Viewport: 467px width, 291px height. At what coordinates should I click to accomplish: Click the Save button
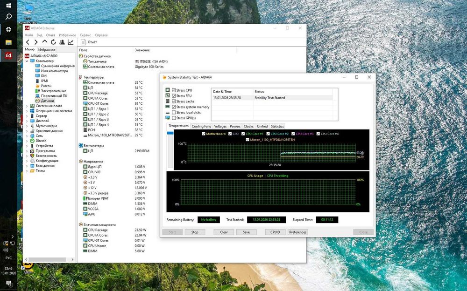(246, 232)
